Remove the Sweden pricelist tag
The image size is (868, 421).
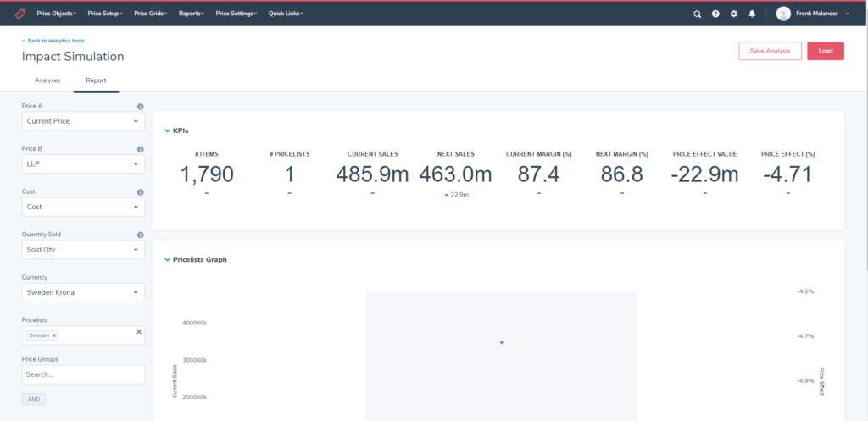tap(54, 335)
